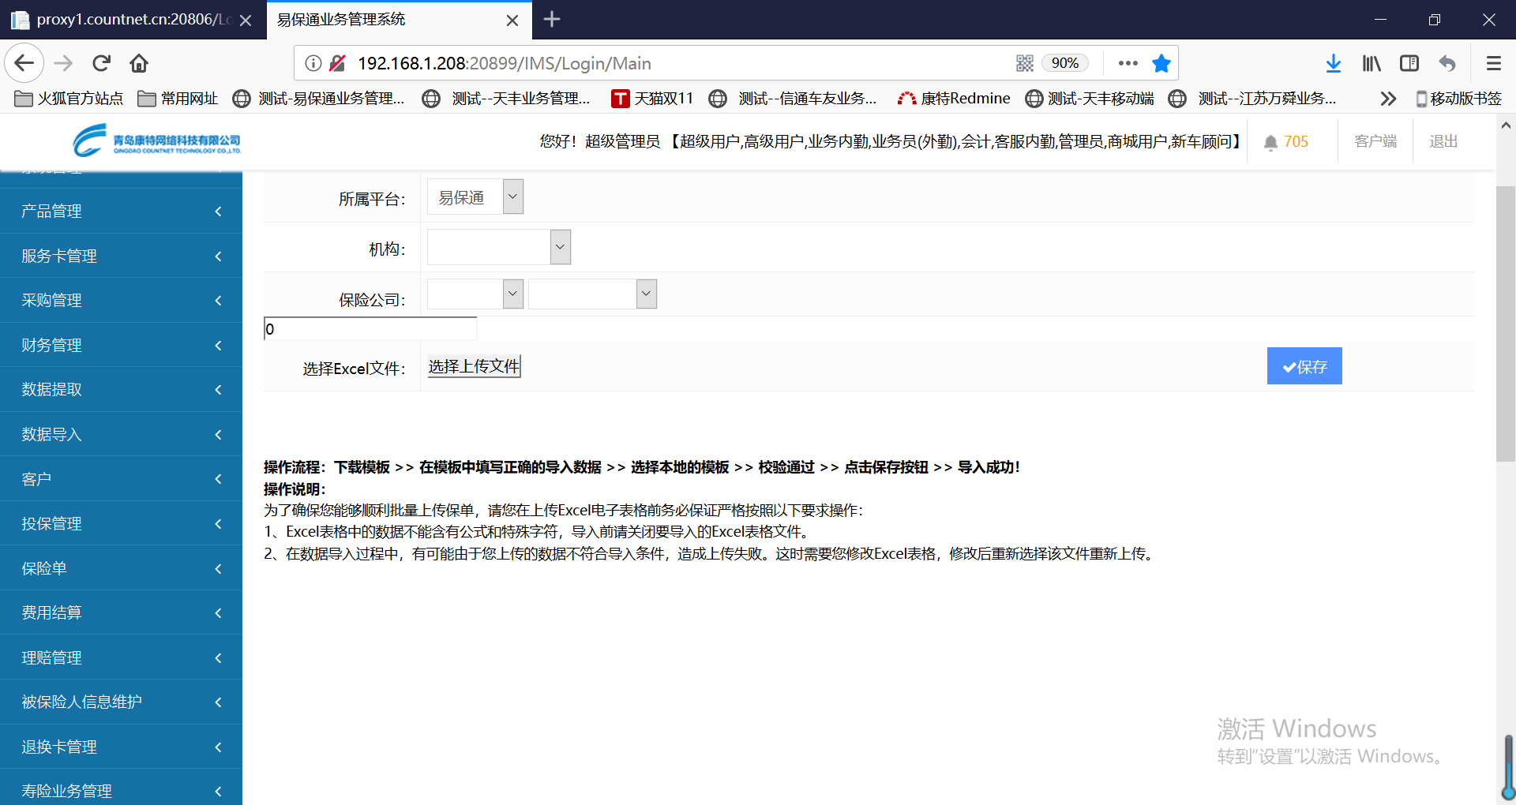
Task: Click the undo arrow toolbar icon
Action: pyautogui.click(x=1447, y=63)
